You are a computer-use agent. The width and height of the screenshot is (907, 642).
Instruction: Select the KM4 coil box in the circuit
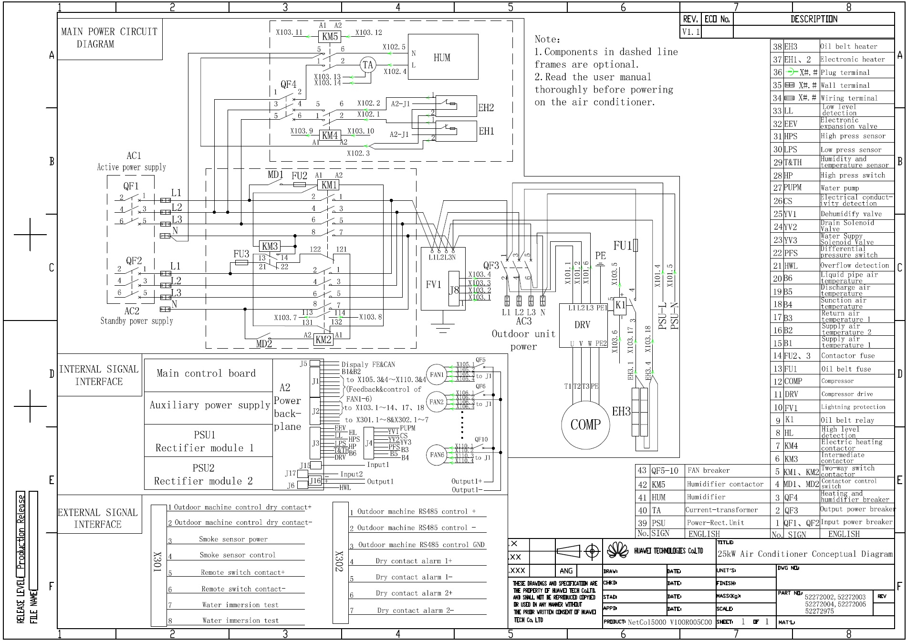(330, 135)
